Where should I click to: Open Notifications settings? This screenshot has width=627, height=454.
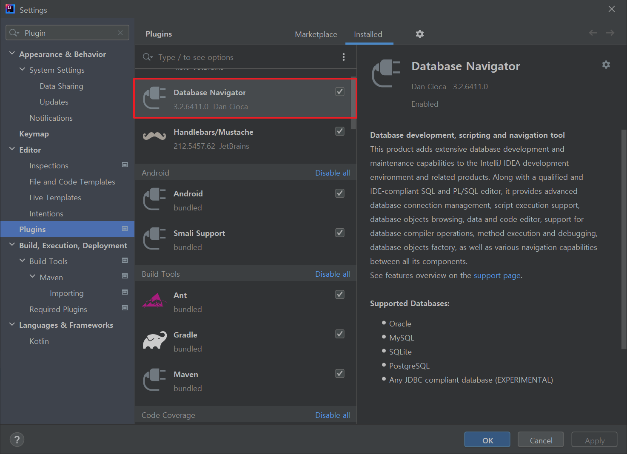click(51, 118)
